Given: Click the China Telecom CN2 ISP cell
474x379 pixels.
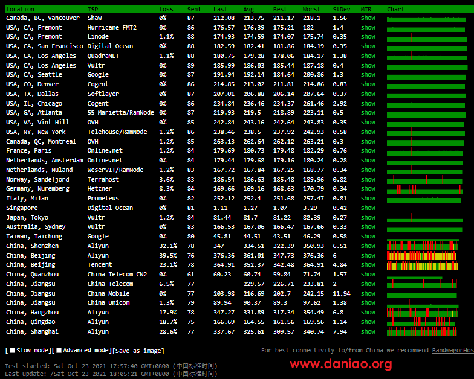Looking at the screenshot, I should pos(117,274).
